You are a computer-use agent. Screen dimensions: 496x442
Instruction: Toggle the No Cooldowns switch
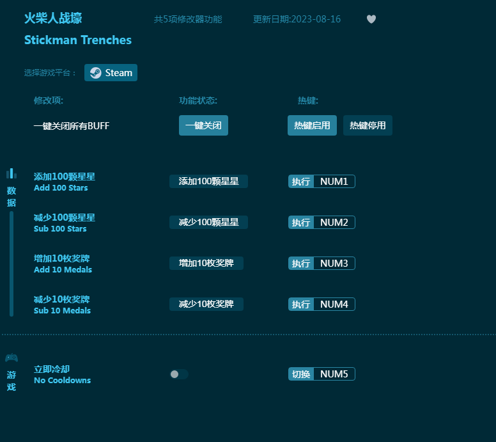[x=179, y=374]
